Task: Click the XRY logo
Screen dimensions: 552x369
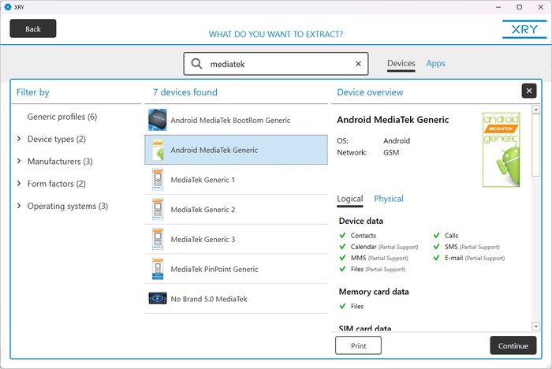Action: tap(521, 28)
